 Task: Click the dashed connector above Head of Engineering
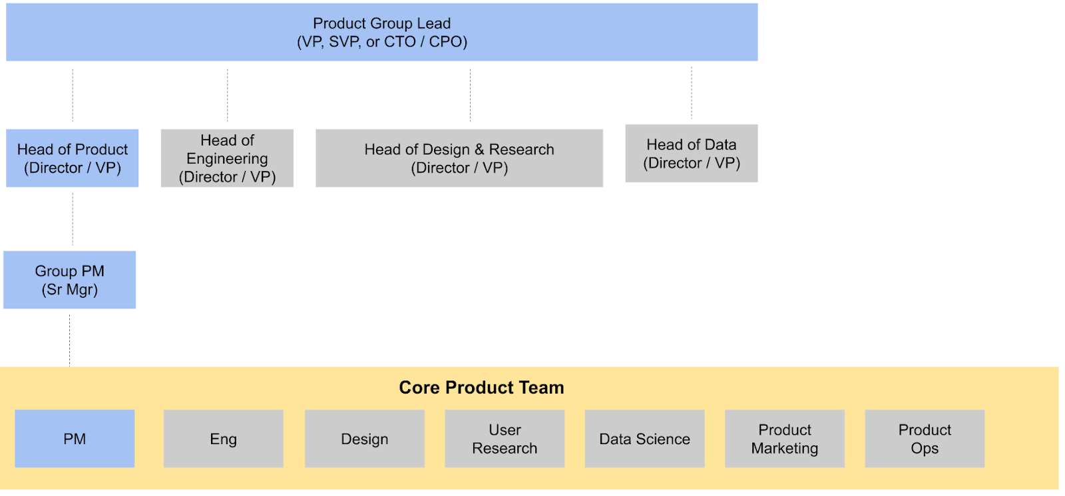pyautogui.click(x=227, y=95)
